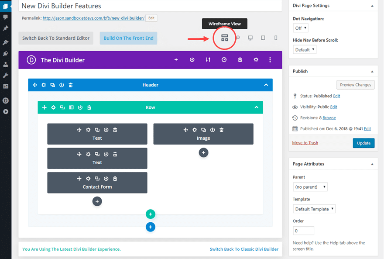Screen dimensions: 384x259
Task: Click Switch Back To Standard Editor
Action: click(x=56, y=38)
